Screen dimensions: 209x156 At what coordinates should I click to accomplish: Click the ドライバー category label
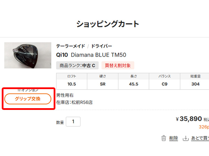click(101, 46)
